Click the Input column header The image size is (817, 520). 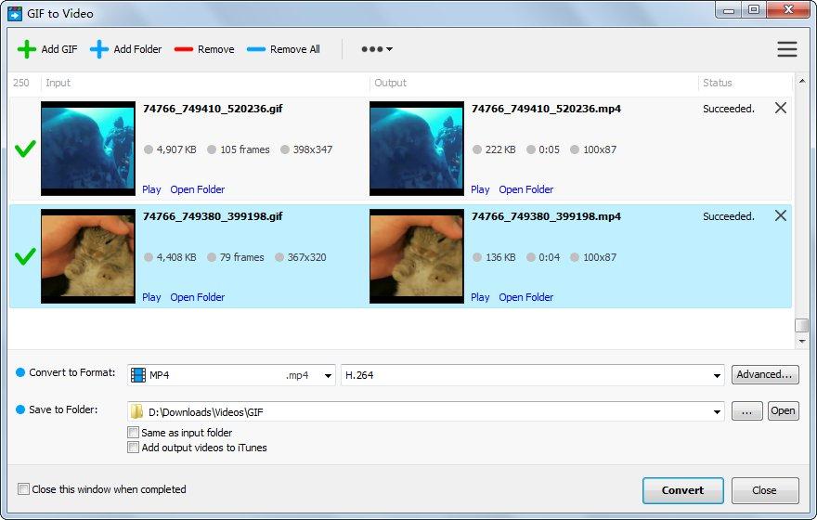58,83
